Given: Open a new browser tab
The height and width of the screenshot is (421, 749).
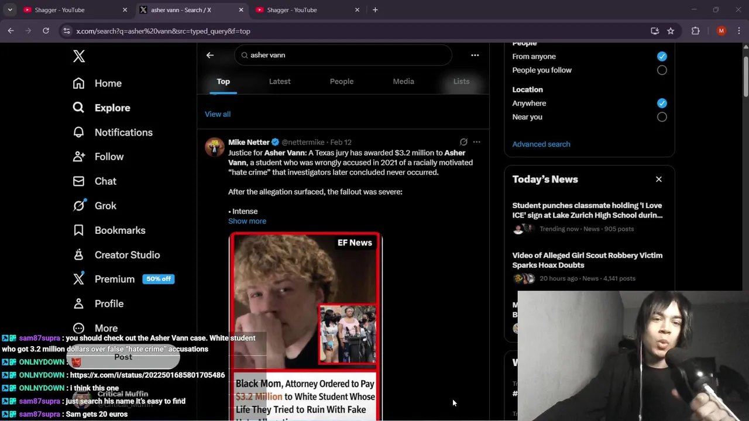Looking at the screenshot, I should (375, 10).
